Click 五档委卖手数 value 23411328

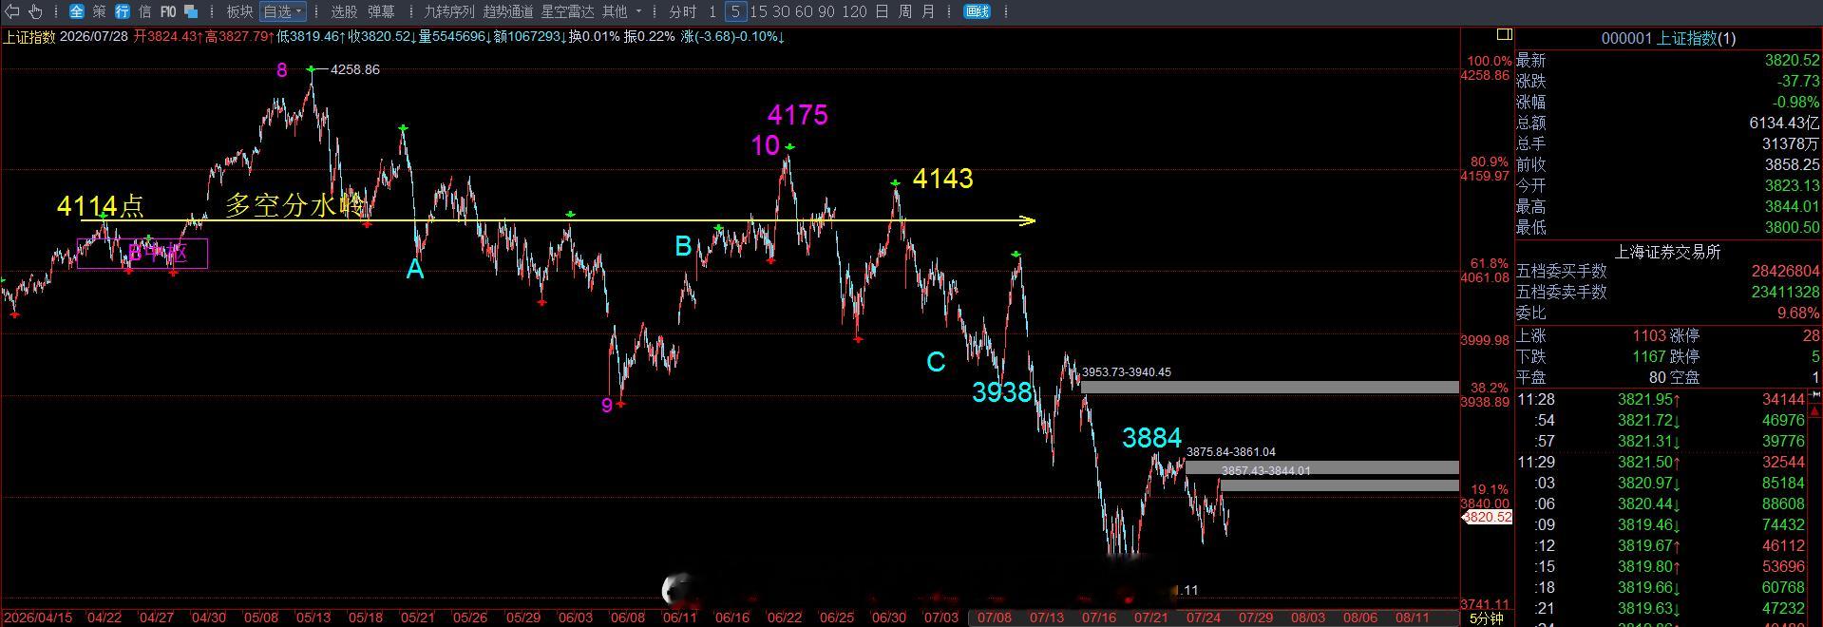pyautogui.click(x=1786, y=292)
